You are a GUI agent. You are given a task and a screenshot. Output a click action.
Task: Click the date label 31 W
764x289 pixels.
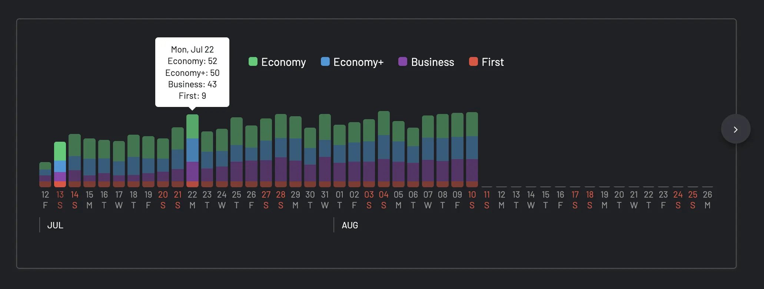coord(325,200)
